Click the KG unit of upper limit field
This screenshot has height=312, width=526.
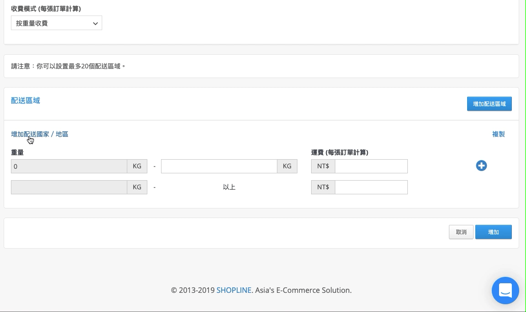tap(287, 166)
